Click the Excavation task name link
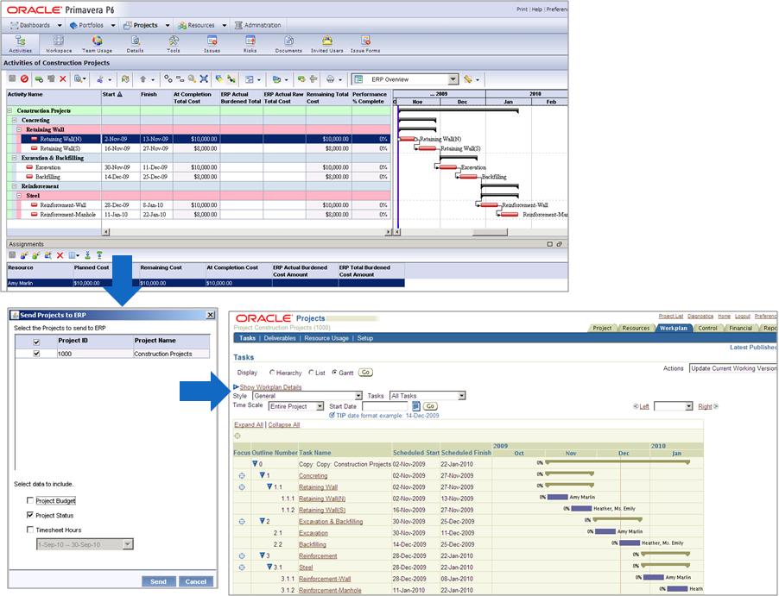The image size is (779, 596). point(313,533)
